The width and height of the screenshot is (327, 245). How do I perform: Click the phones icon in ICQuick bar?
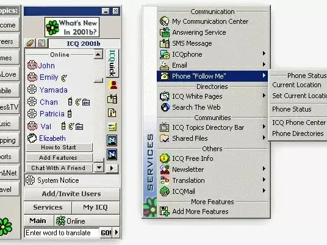click(x=112, y=99)
